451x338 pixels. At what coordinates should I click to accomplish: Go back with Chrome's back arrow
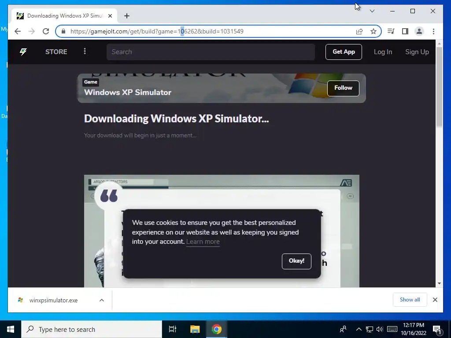point(18,31)
